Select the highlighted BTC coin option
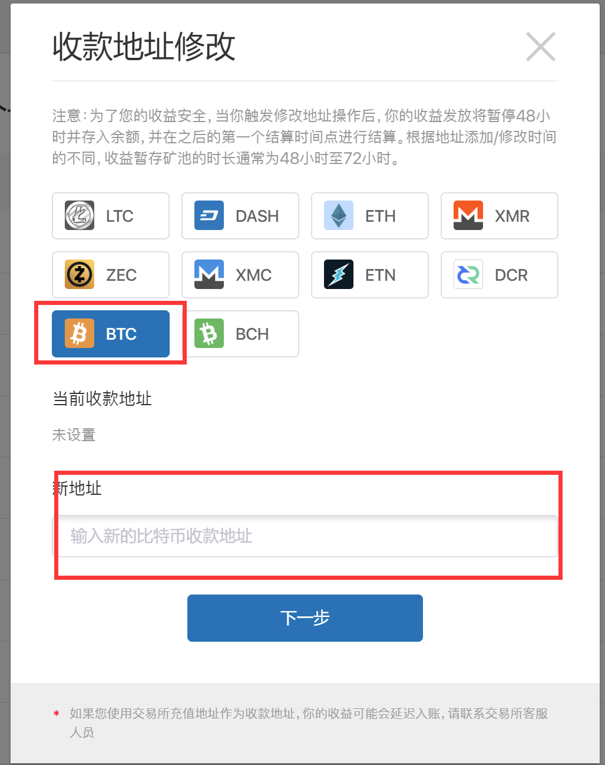The width and height of the screenshot is (605, 765). pyautogui.click(x=111, y=334)
